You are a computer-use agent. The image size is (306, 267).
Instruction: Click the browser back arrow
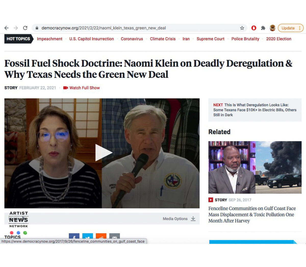click(x=7, y=28)
